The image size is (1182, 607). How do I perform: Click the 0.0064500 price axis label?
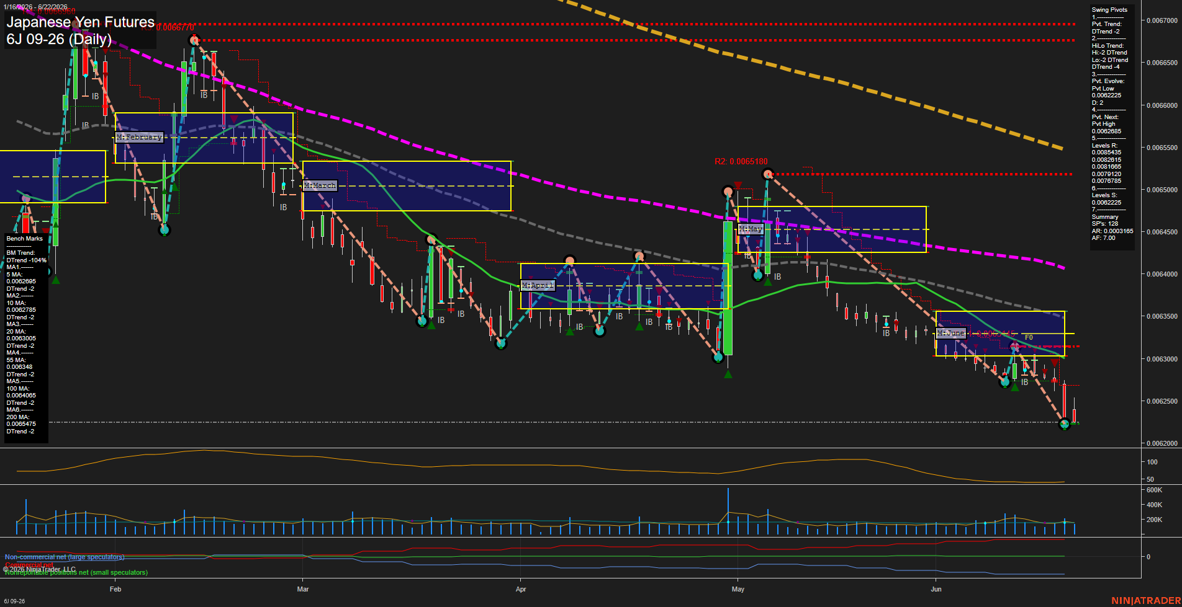point(1162,232)
